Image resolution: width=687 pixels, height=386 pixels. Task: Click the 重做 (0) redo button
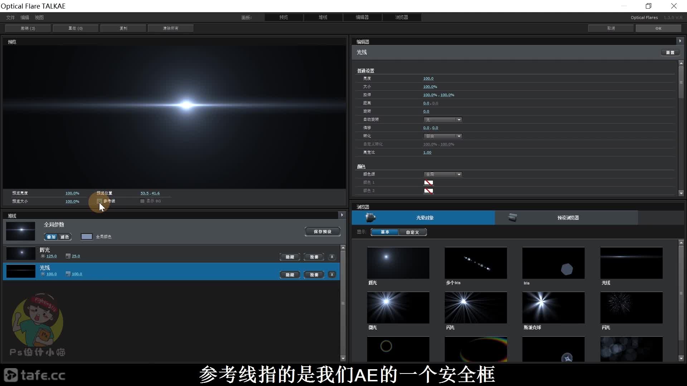75,28
